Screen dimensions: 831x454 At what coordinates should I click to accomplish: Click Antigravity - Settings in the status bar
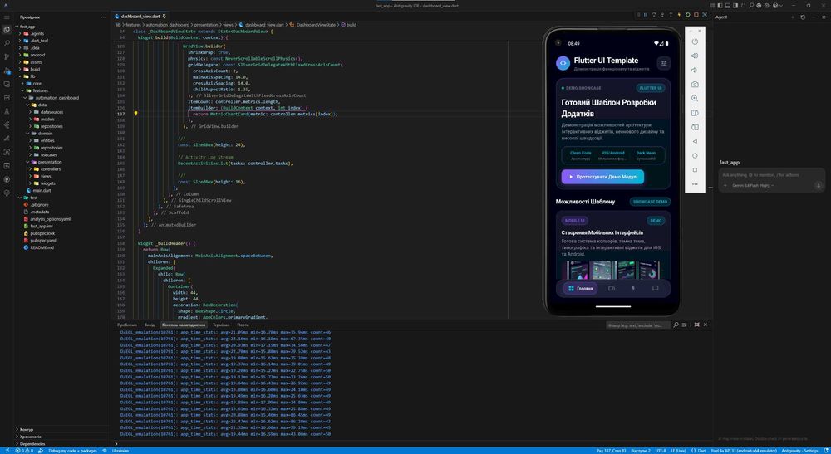click(799, 451)
